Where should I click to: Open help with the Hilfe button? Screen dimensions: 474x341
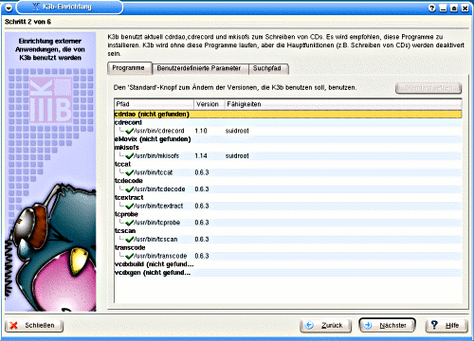pos(447,326)
